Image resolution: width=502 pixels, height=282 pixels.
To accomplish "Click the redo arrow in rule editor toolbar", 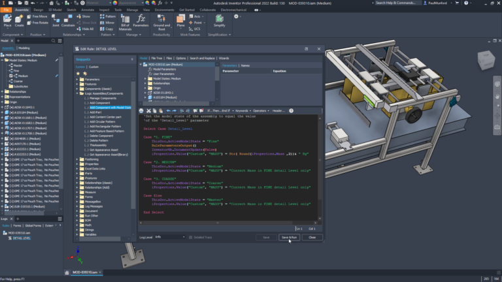I will [x=174, y=110].
